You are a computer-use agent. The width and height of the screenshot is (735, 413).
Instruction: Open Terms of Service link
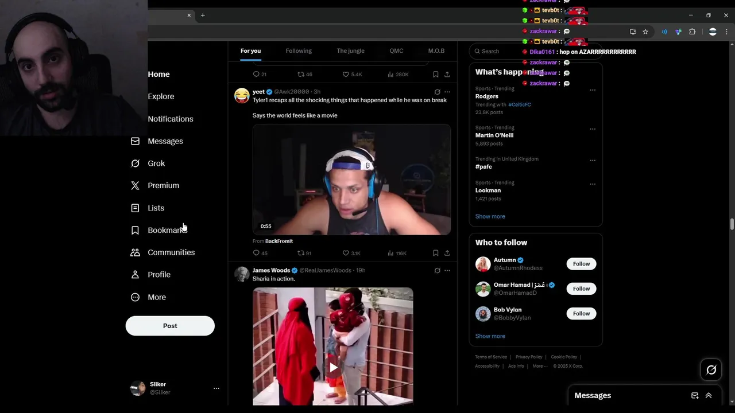(x=491, y=357)
